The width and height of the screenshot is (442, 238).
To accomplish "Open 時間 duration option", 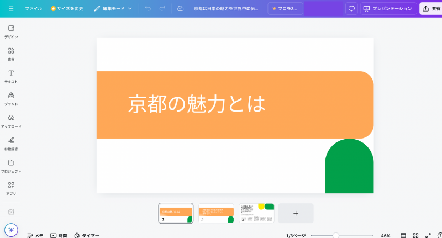I will [x=59, y=235].
